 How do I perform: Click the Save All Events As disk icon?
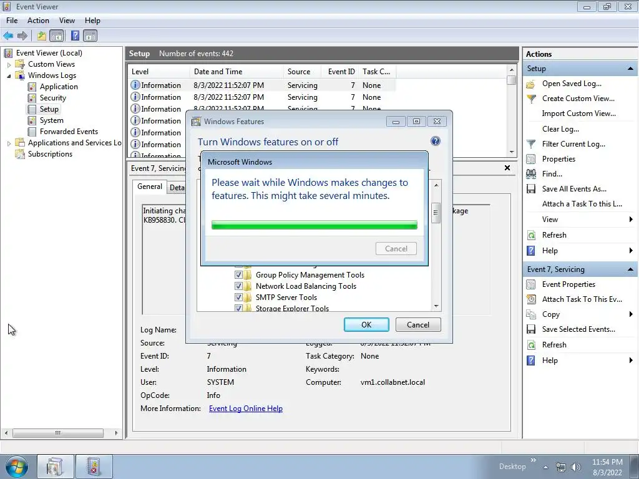[530, 189]
